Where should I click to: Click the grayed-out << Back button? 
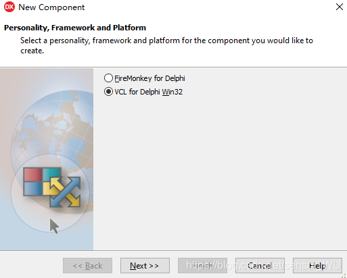point(87,265)
